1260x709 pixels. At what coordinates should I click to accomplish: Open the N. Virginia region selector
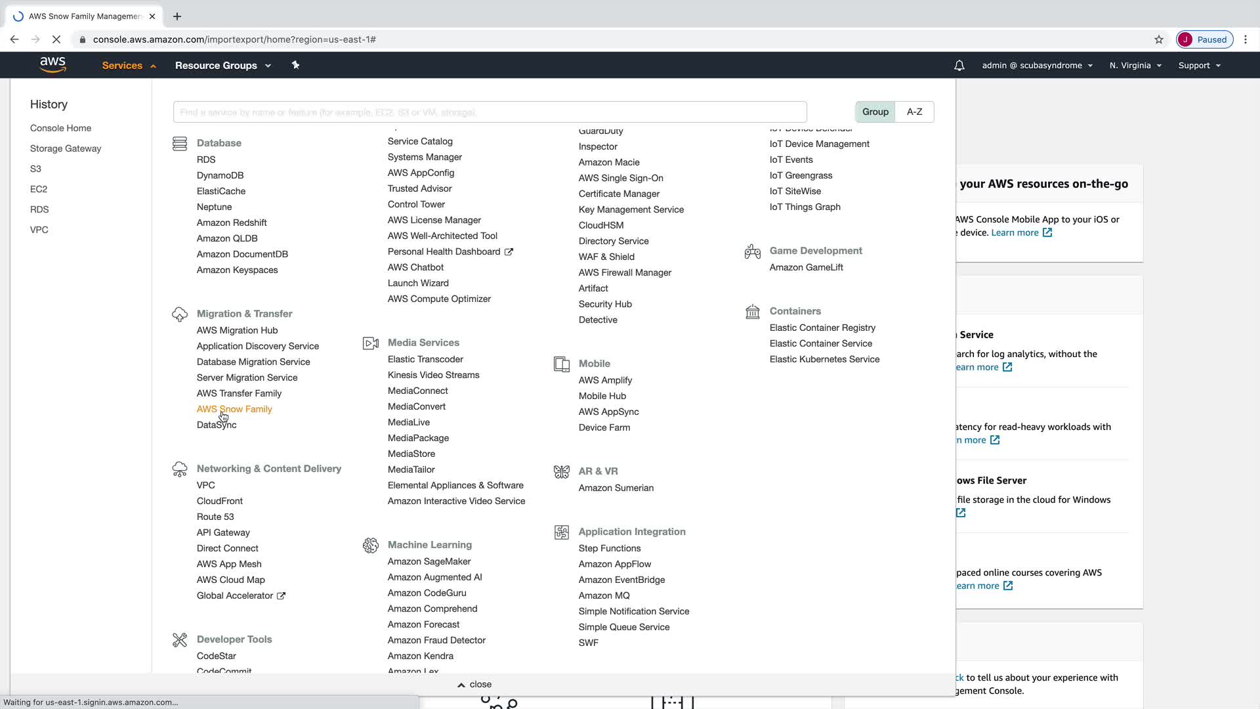[1135, 66]
